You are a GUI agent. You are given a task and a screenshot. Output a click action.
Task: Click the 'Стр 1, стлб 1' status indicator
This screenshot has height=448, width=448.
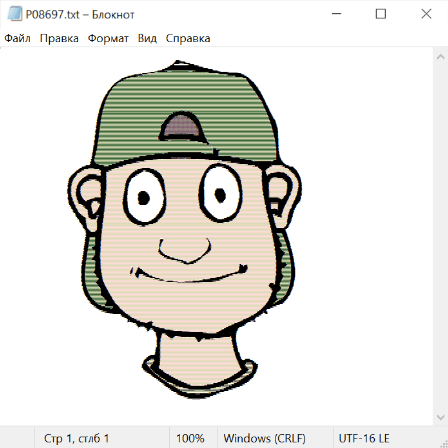point(77,438)
